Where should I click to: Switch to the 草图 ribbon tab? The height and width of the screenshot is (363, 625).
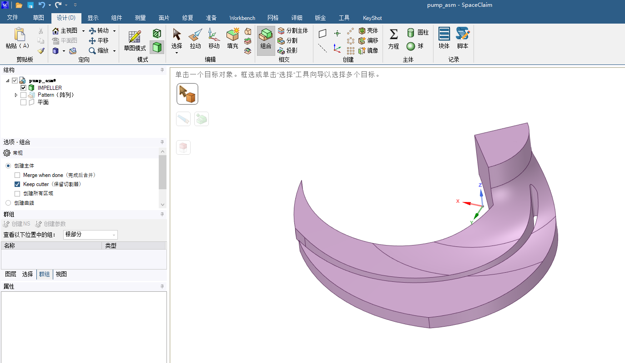point(39,18)
